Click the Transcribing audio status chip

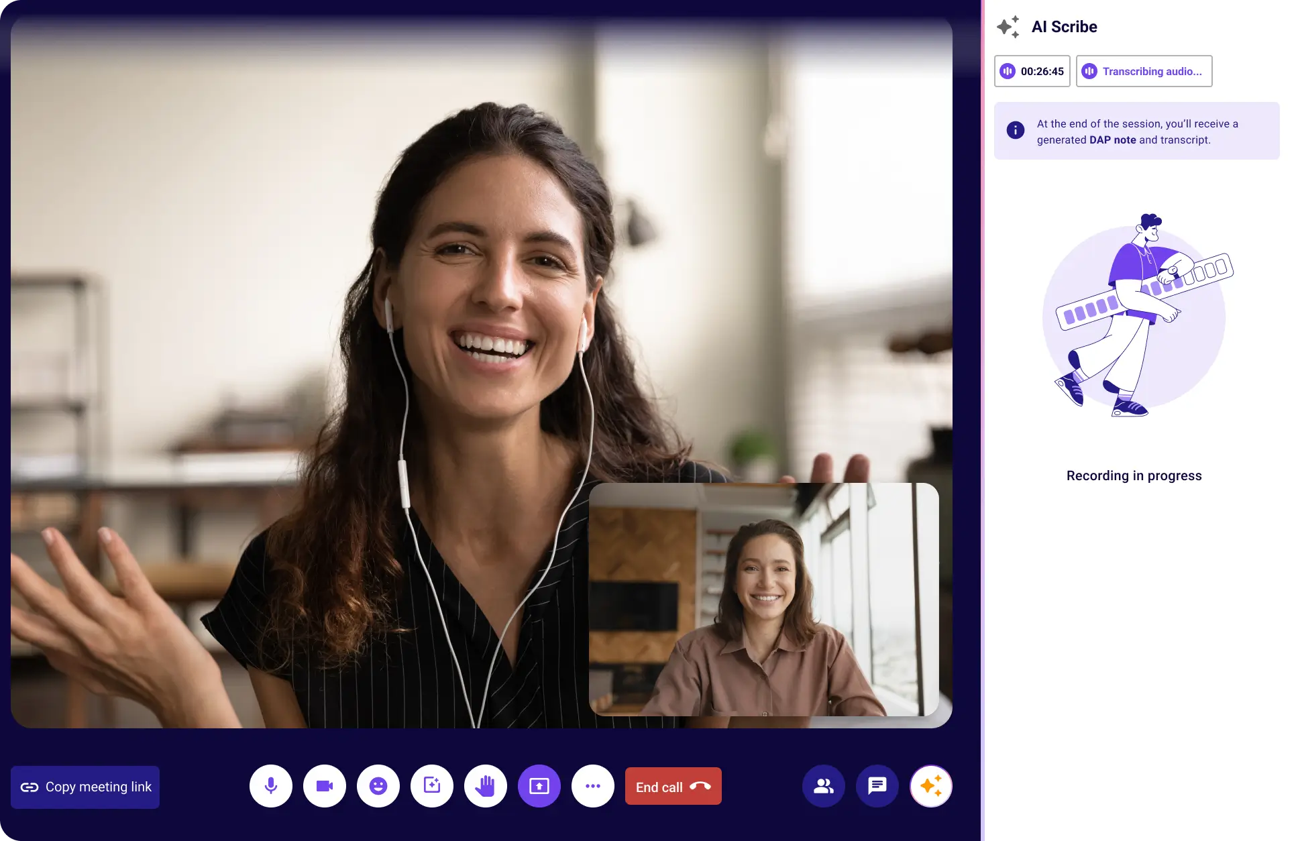click(1144, 71)
